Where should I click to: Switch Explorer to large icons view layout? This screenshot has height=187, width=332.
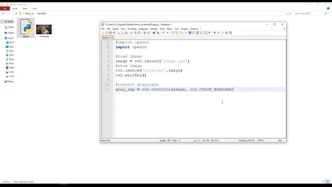(327, 181)
